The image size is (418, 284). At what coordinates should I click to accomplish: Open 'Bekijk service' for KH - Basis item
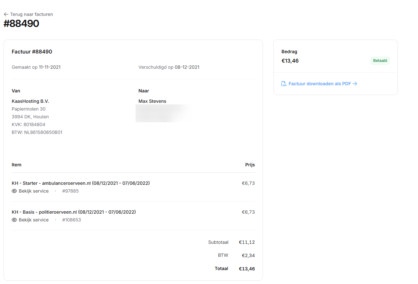[x=33, y=220]
